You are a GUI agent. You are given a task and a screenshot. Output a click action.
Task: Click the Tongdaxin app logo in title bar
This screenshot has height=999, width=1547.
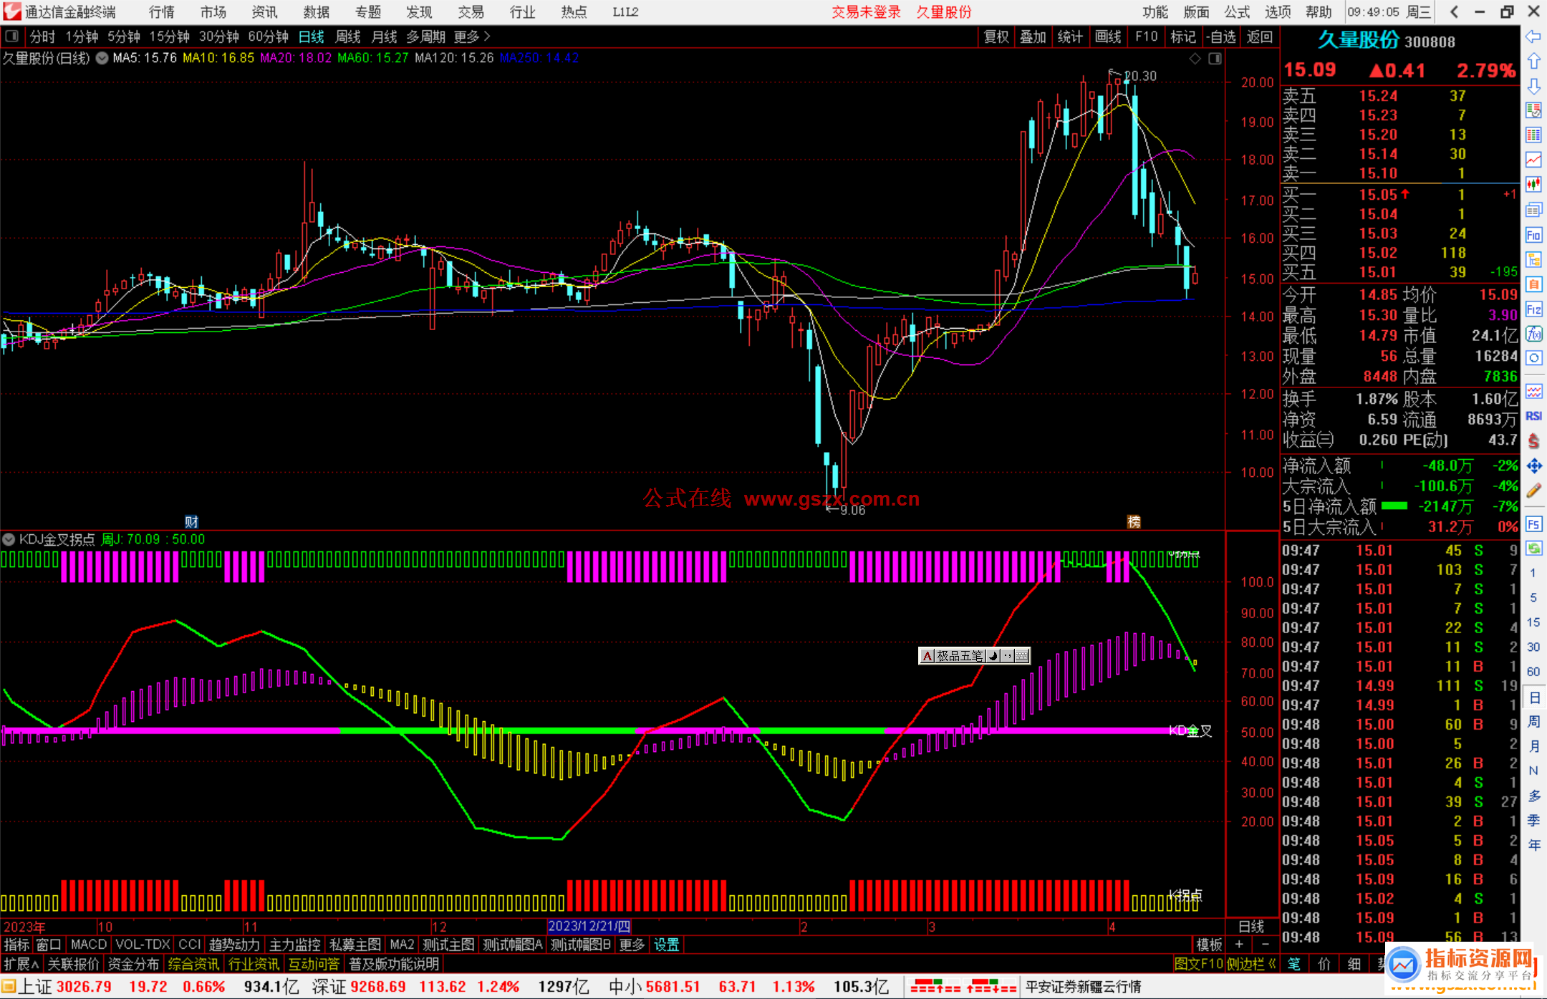click(11, 11)
